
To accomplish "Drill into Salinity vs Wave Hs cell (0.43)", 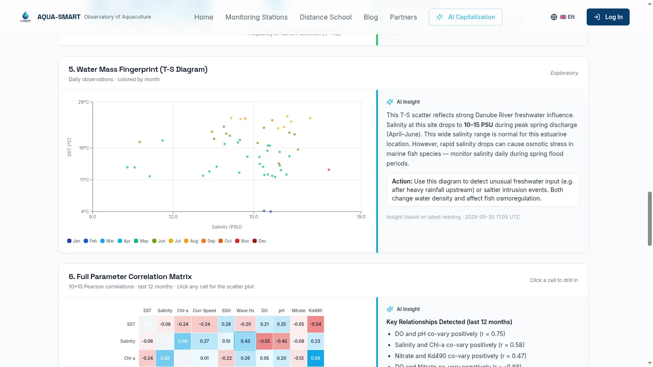I will click(x=245, y=341).
